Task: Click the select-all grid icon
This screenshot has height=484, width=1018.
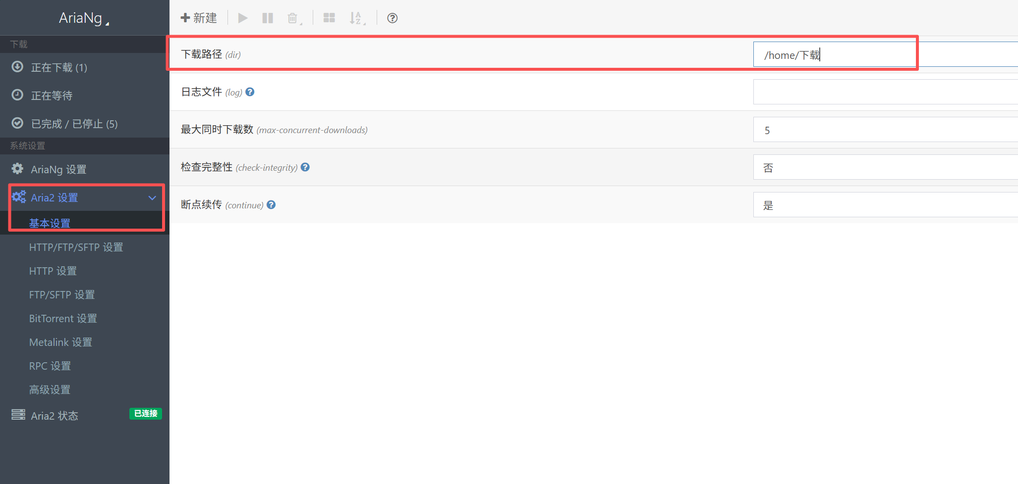Action: pos(329,18)
